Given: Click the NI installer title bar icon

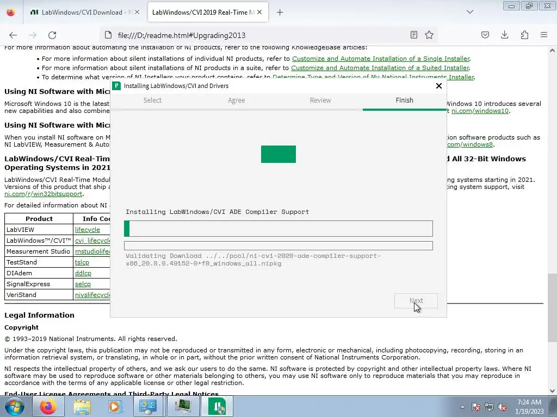Looking at the screenshot, I should click(x=116, y=86).
